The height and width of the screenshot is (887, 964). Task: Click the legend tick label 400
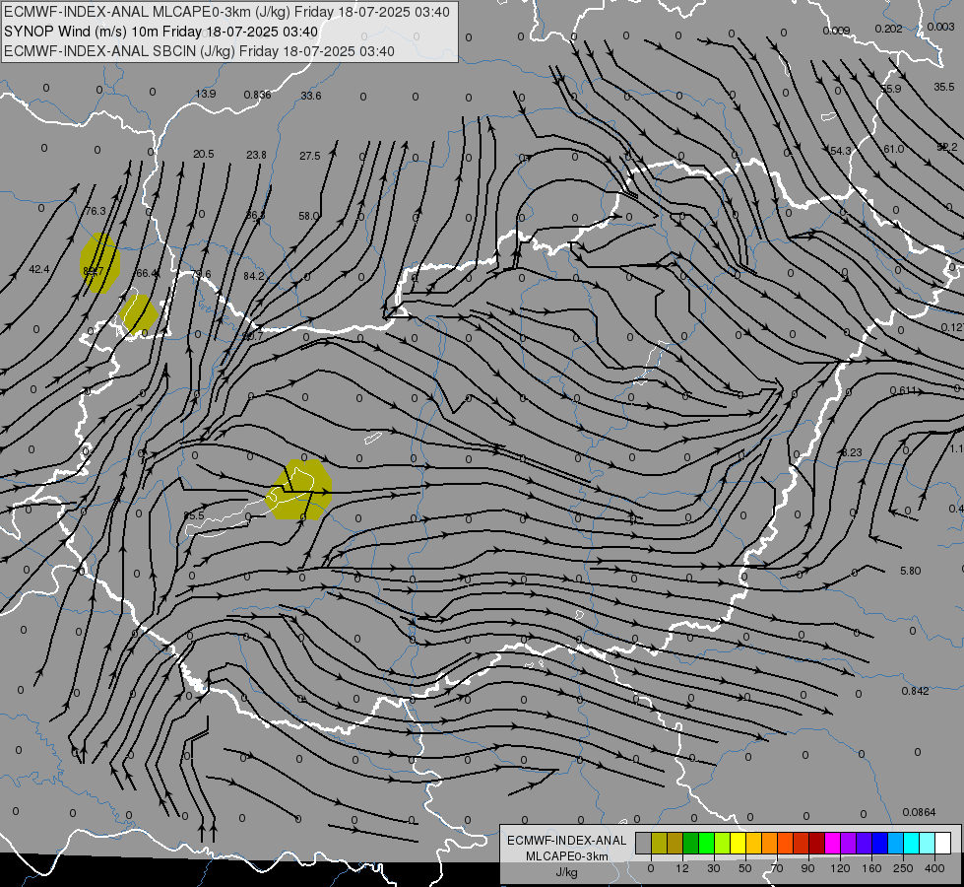(x=934, y=868)
